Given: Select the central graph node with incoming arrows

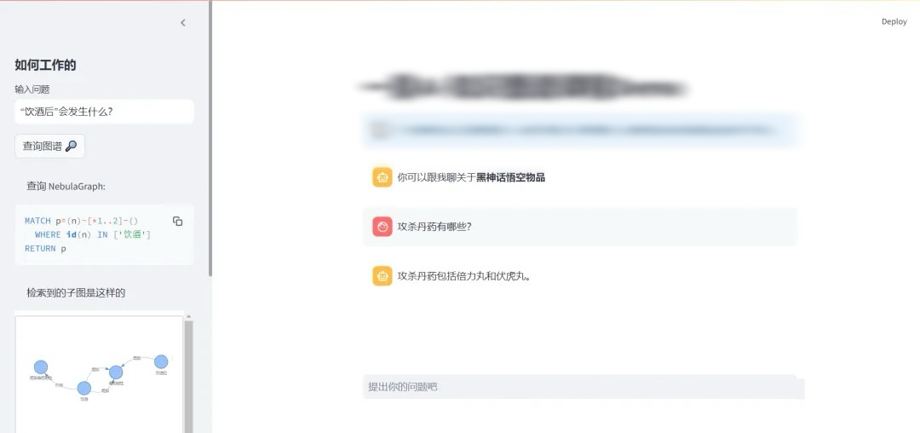Looking at the screenshot, I should point(116,372).
